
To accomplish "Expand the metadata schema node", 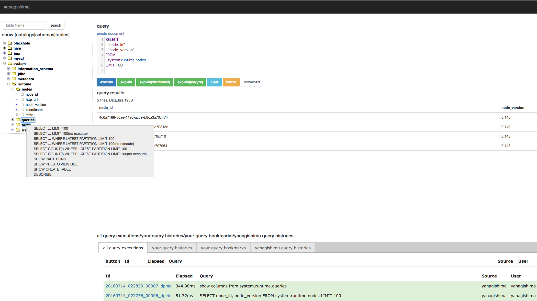I will click(8, 79).
